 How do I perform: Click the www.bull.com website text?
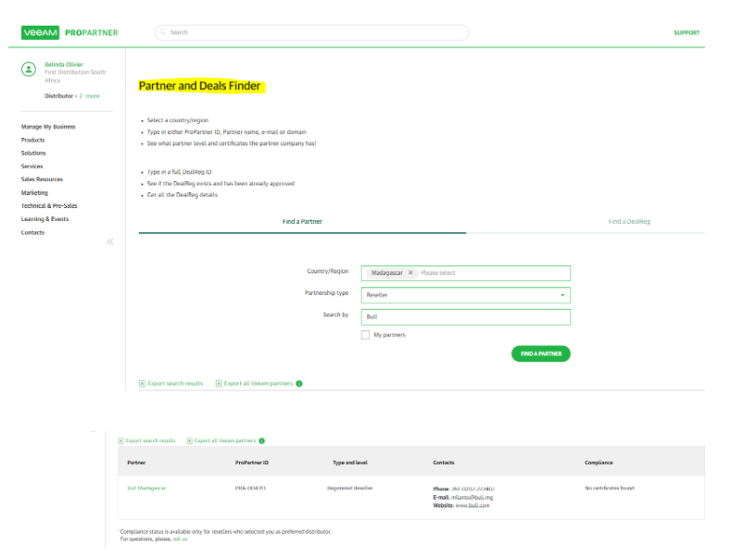(473, 505)
